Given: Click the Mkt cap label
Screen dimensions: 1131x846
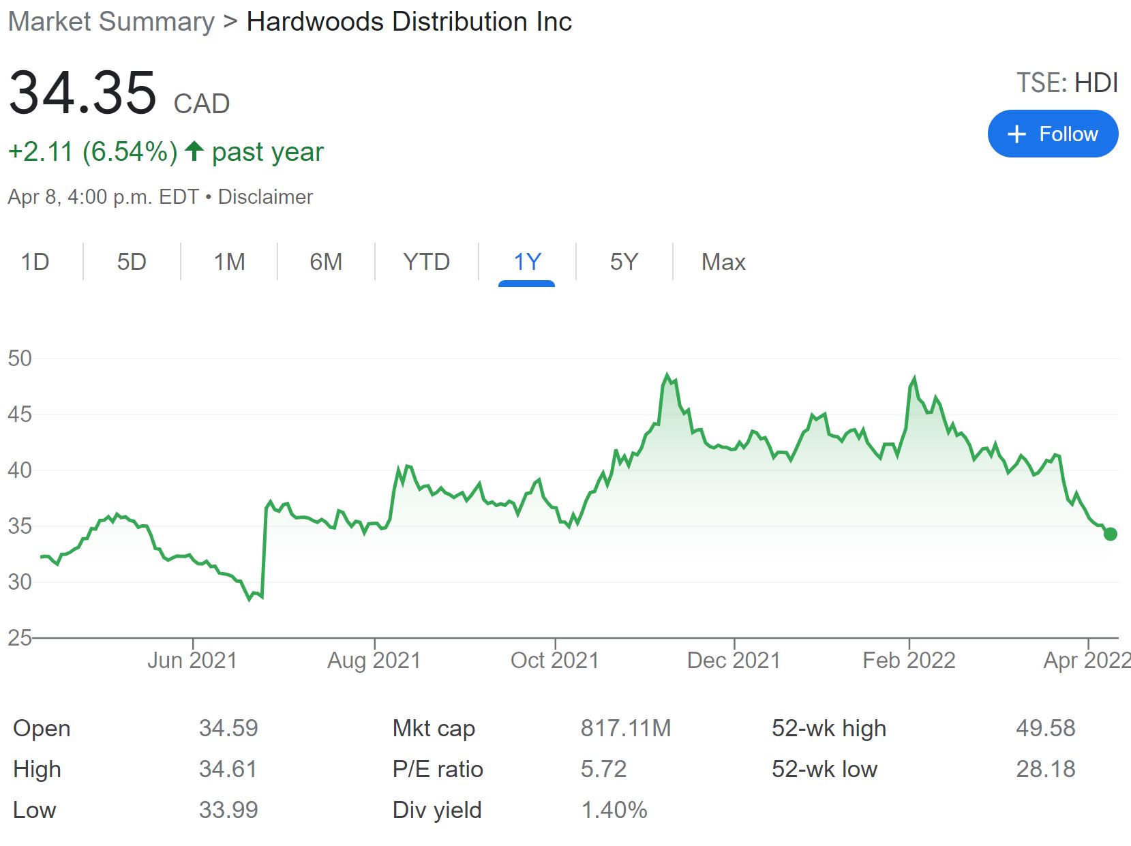Looking at the screenshot, I should [434, 728].
